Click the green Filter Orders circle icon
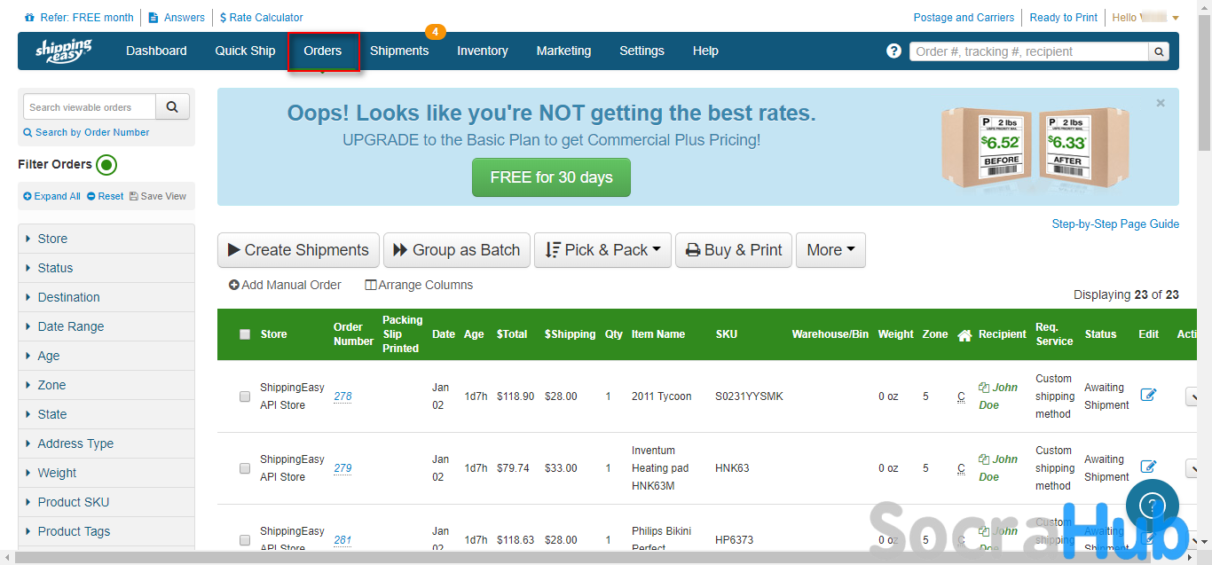Screen dimensions: 1212x565 [106, 164]
